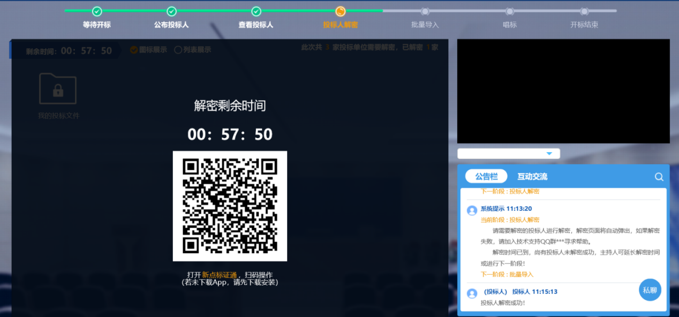Click the search magnifier in announcement panel
679x317 pixels.
[659, 177]
